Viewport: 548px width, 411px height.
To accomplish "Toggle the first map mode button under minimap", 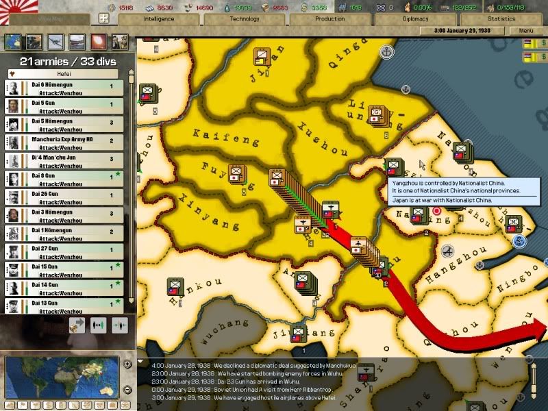I will [10, 405].
